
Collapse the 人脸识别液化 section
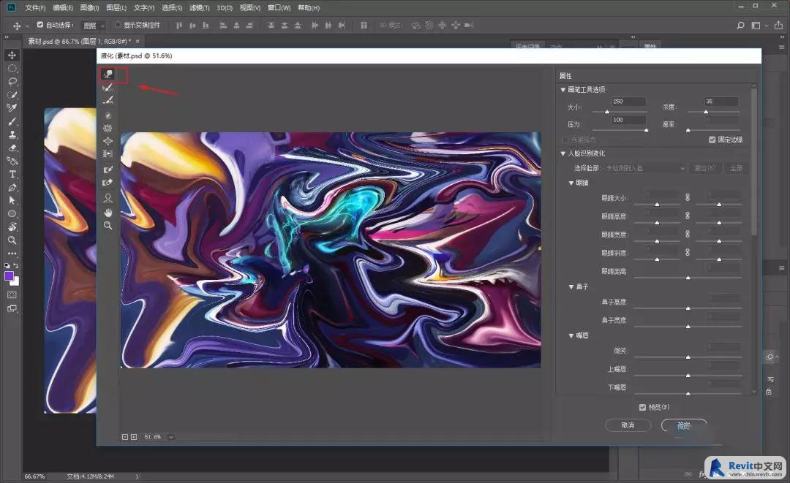point(563,153)
